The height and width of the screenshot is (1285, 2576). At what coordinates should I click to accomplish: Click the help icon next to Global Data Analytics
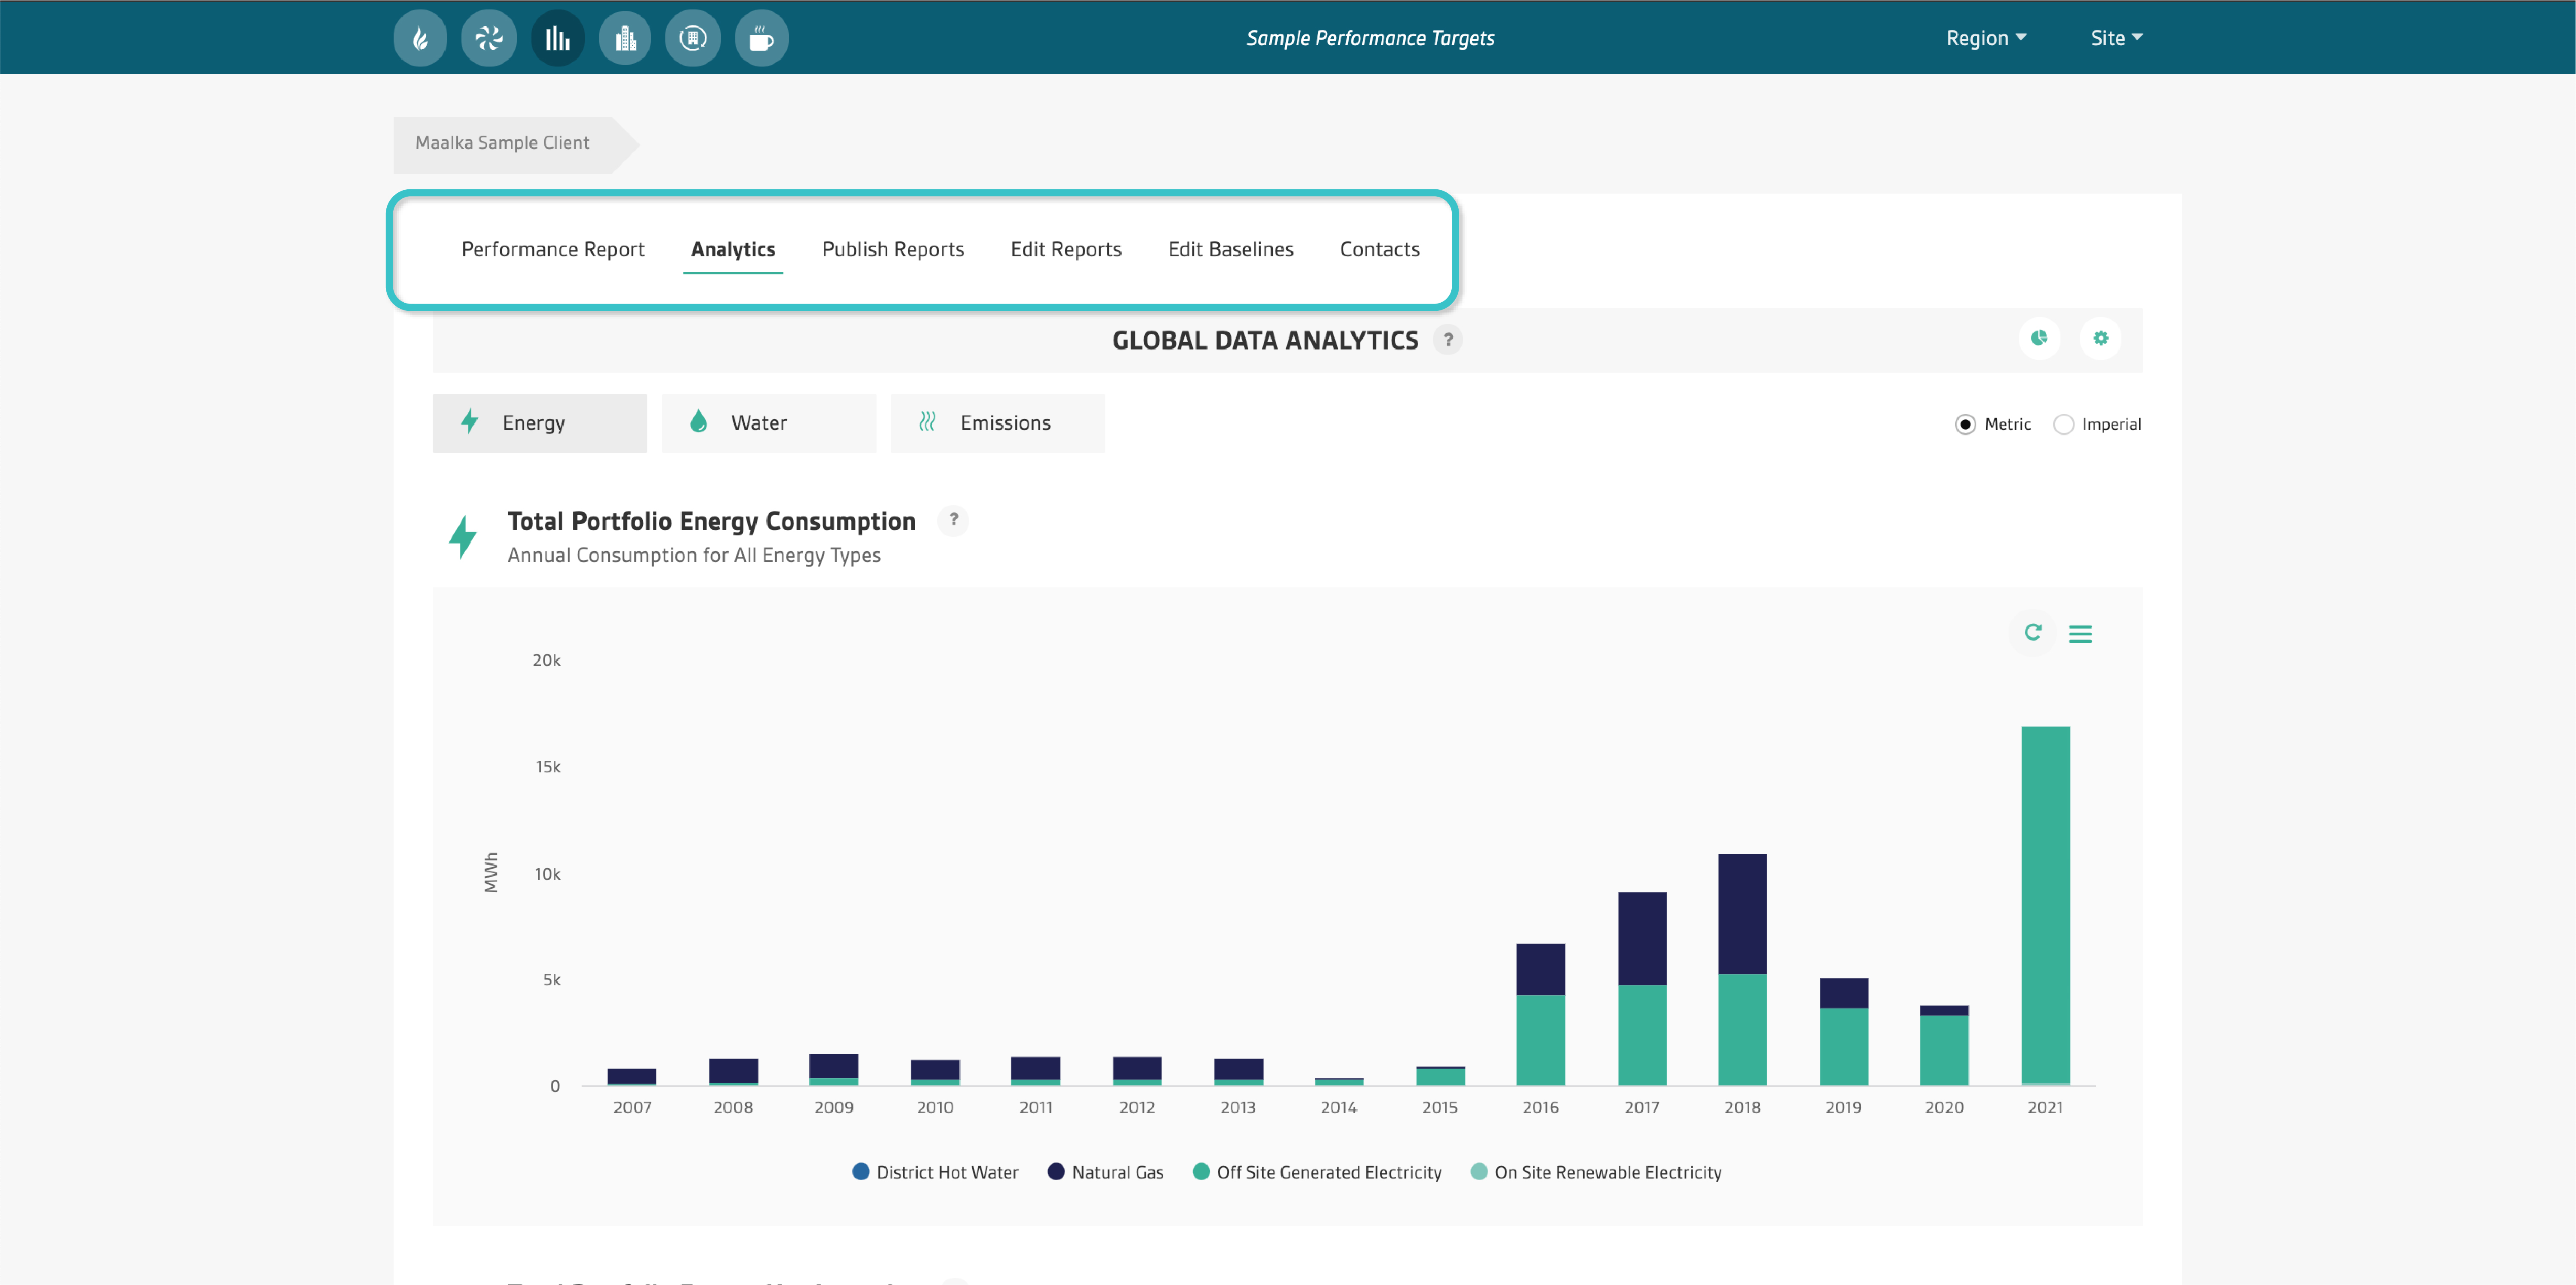coord(1448,340)
